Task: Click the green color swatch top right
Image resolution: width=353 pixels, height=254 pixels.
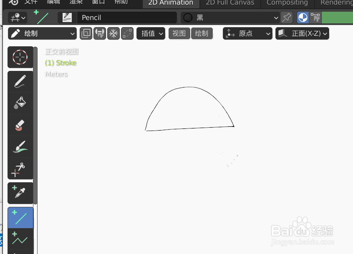Action: point(336,18)
